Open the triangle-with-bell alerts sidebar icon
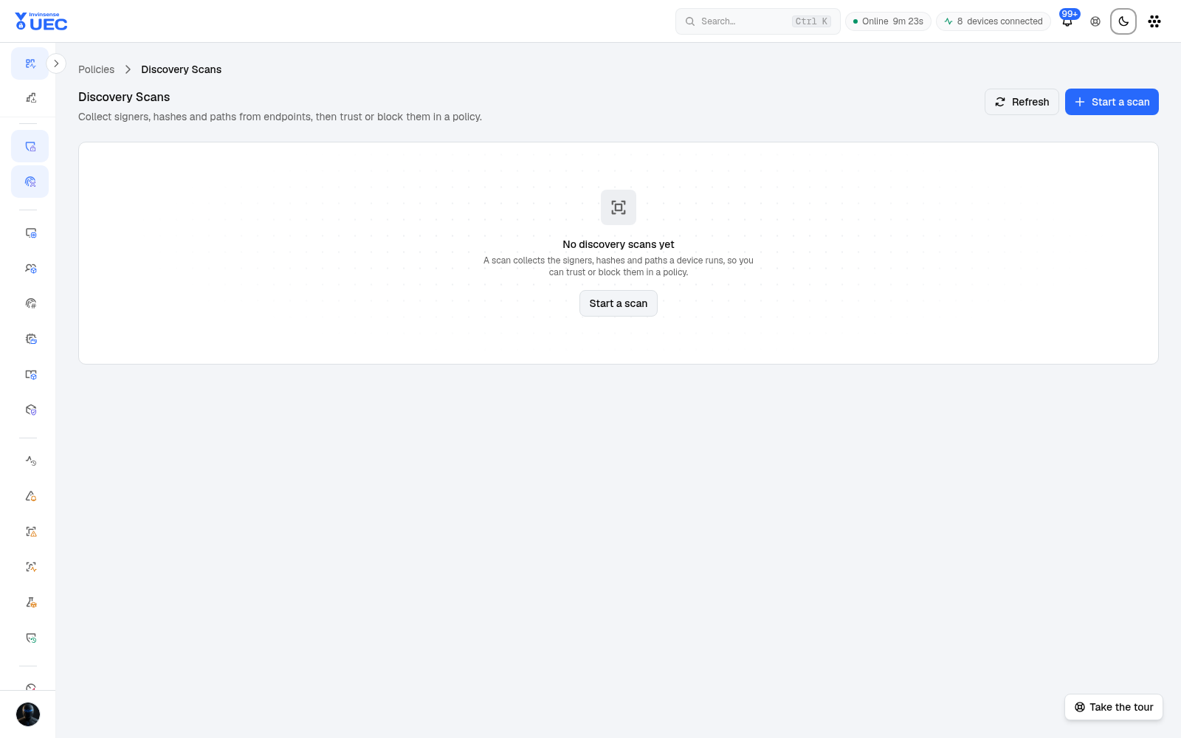Image resolution: width=1181 pixels, height=738 pixels. point(30,496)
